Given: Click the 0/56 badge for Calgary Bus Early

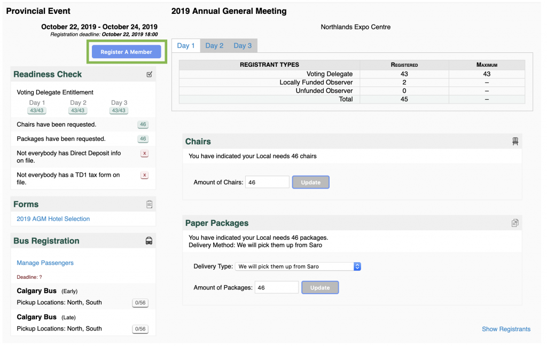Looking at the screenshot, I should point(140,302).
